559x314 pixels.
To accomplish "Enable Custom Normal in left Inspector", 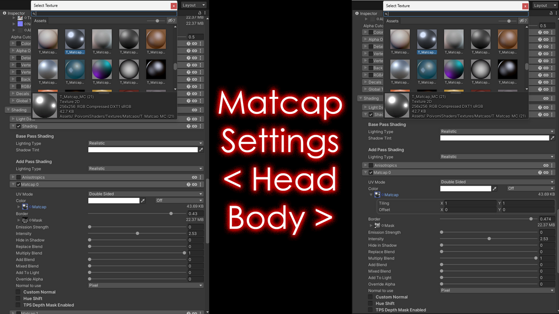I will coord(18,292).
